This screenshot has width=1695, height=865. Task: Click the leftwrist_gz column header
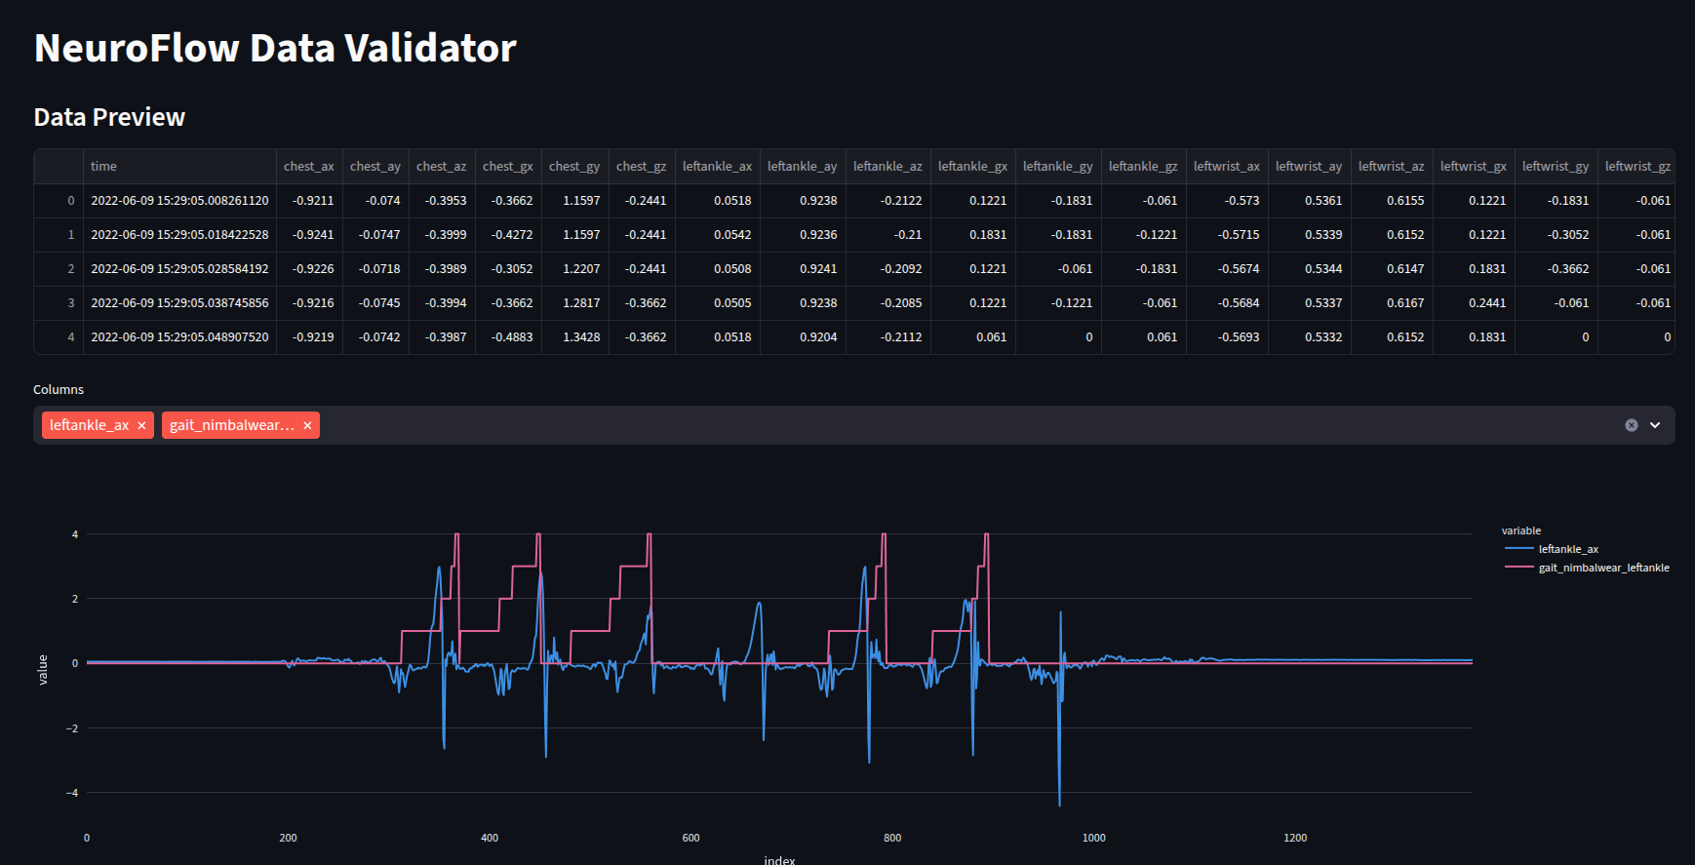point(1637,167)
